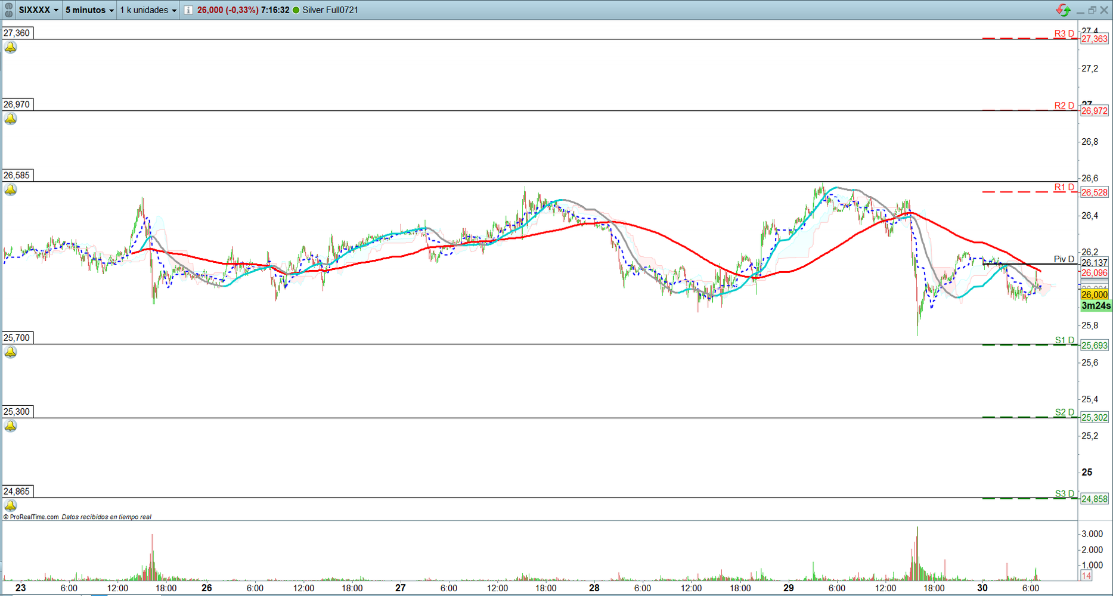The height and width of the screenshot is (596, 1113).
Task: Open the 1 k unidades dropdown
Action: tap(148, 10)
